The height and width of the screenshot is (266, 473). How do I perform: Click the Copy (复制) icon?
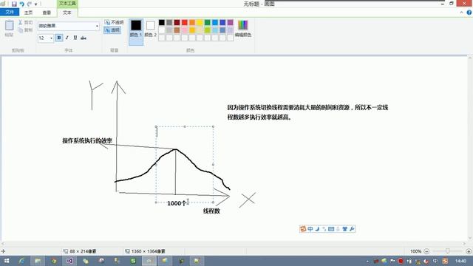click(20, 30)
